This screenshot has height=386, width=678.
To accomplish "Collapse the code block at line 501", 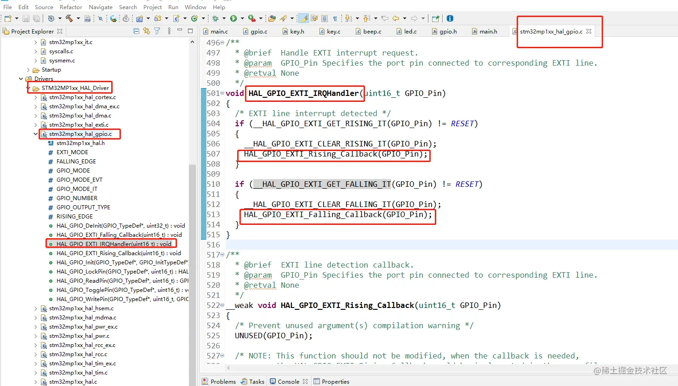I will (x=222, y=93).
